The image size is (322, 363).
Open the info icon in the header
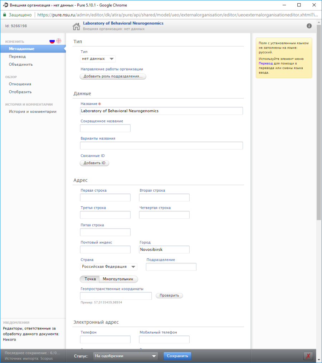click(309, 26)
